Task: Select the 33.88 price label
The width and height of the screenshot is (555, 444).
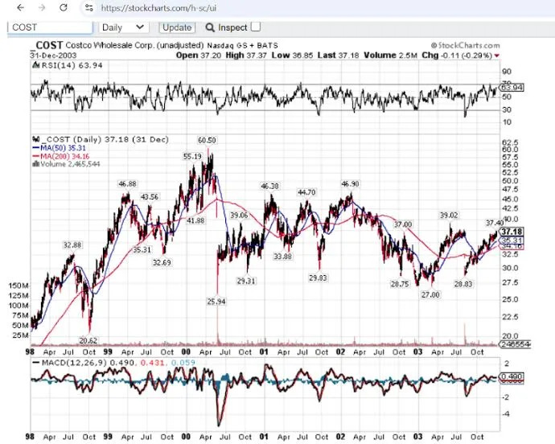Action: pyautogui.click(x=282, y=256)
